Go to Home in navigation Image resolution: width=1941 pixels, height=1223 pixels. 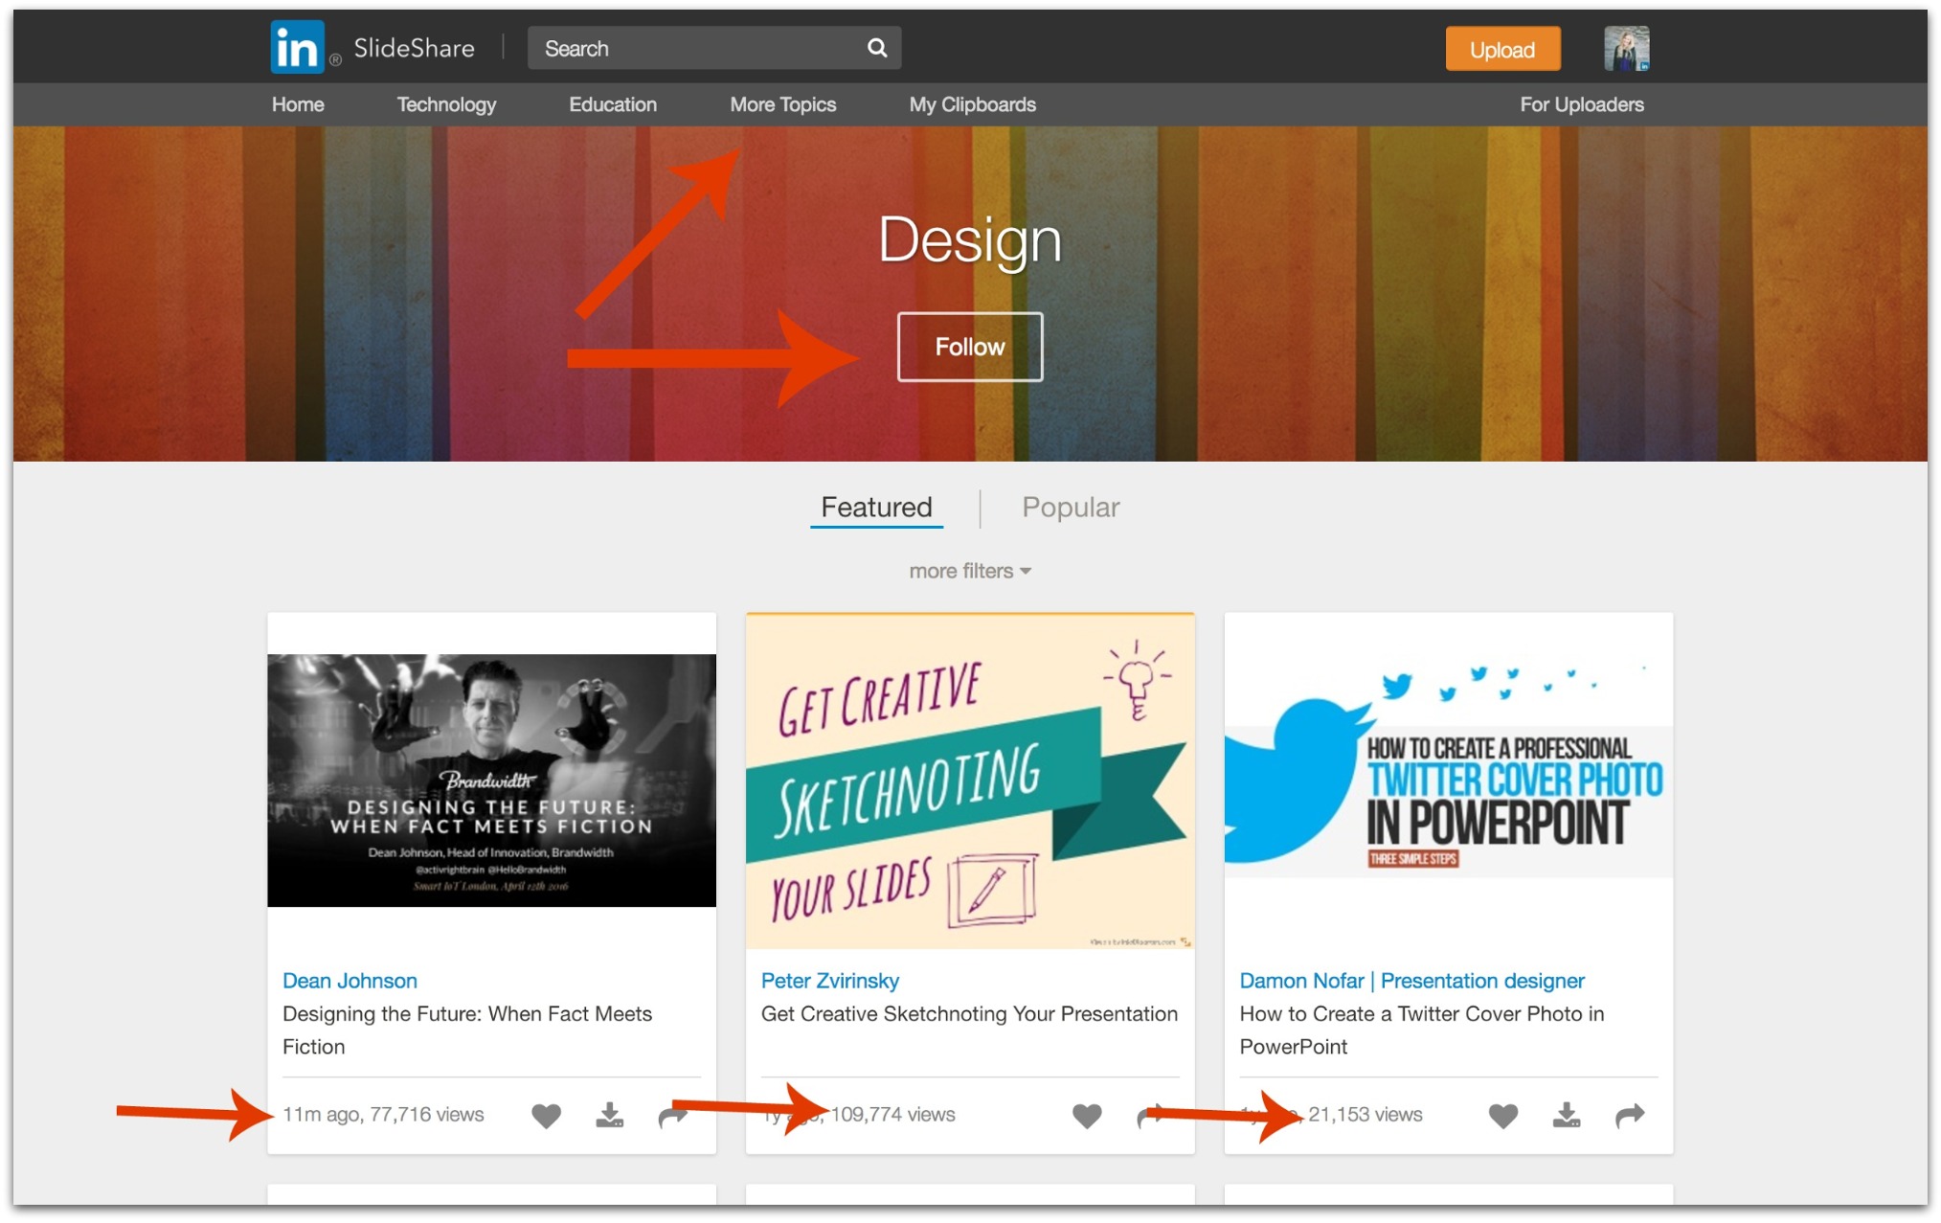coord(297,104)
